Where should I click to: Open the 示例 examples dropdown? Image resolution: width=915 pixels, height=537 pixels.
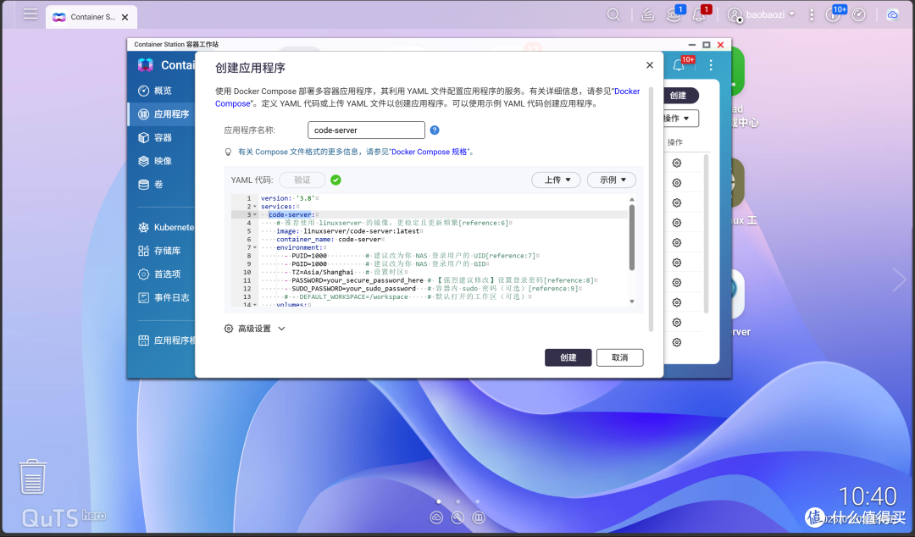coord(611,180)
